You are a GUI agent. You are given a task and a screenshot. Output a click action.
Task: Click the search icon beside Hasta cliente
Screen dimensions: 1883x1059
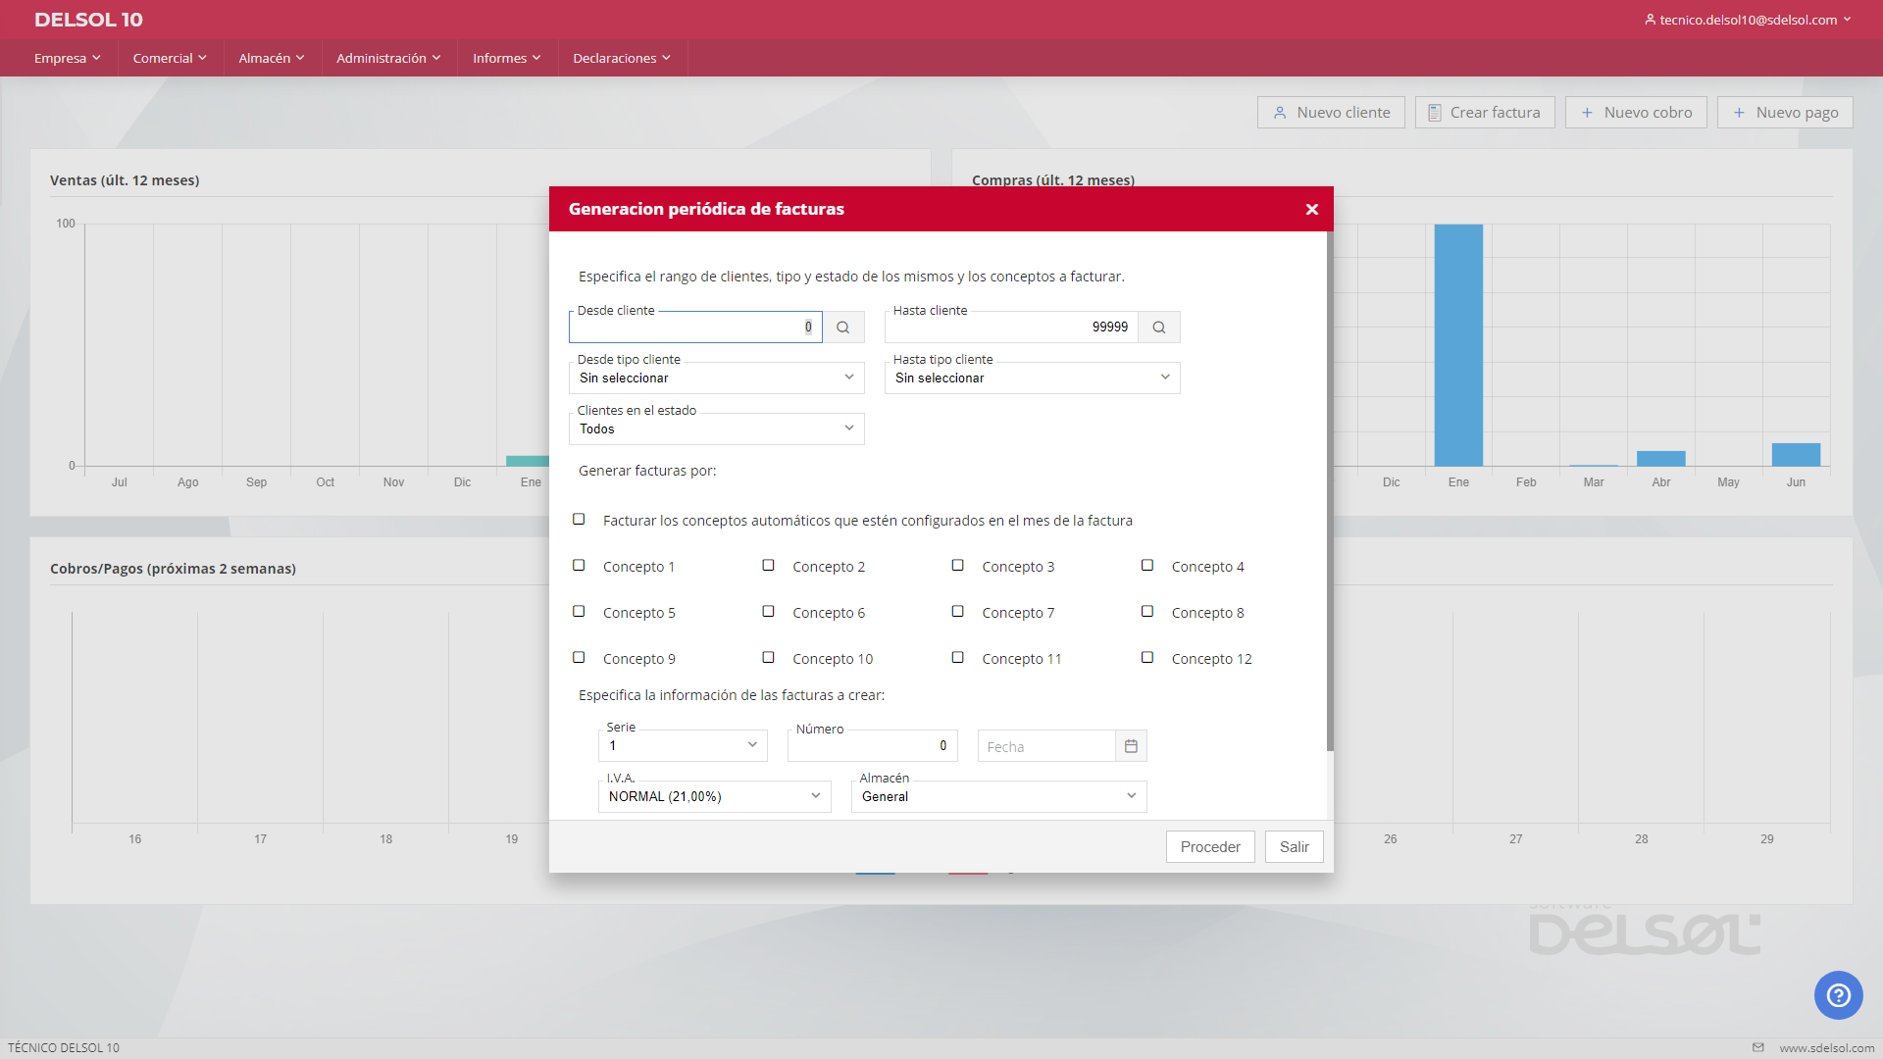pos(1158,328)
